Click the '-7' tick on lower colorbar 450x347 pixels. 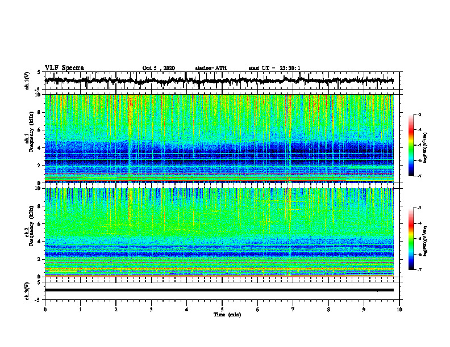pyautogui.click(x=419, y=270)
